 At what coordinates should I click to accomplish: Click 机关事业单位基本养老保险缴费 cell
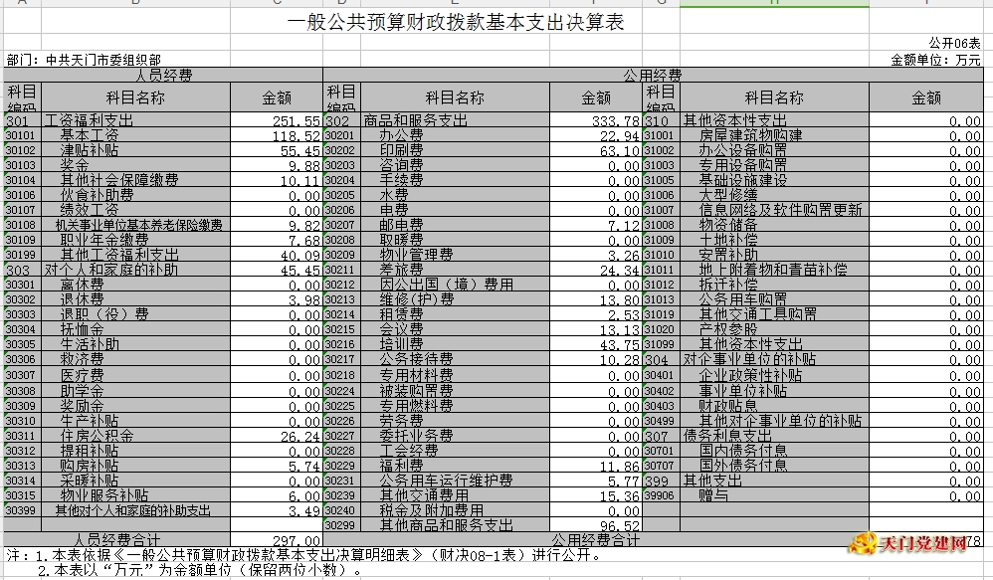tap(136, 225)
